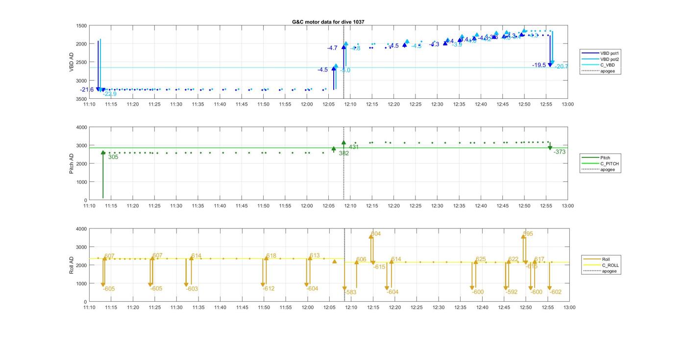Select the "-583" roll data label
This screenshot has width=686, height=339.
click(350, 293)
